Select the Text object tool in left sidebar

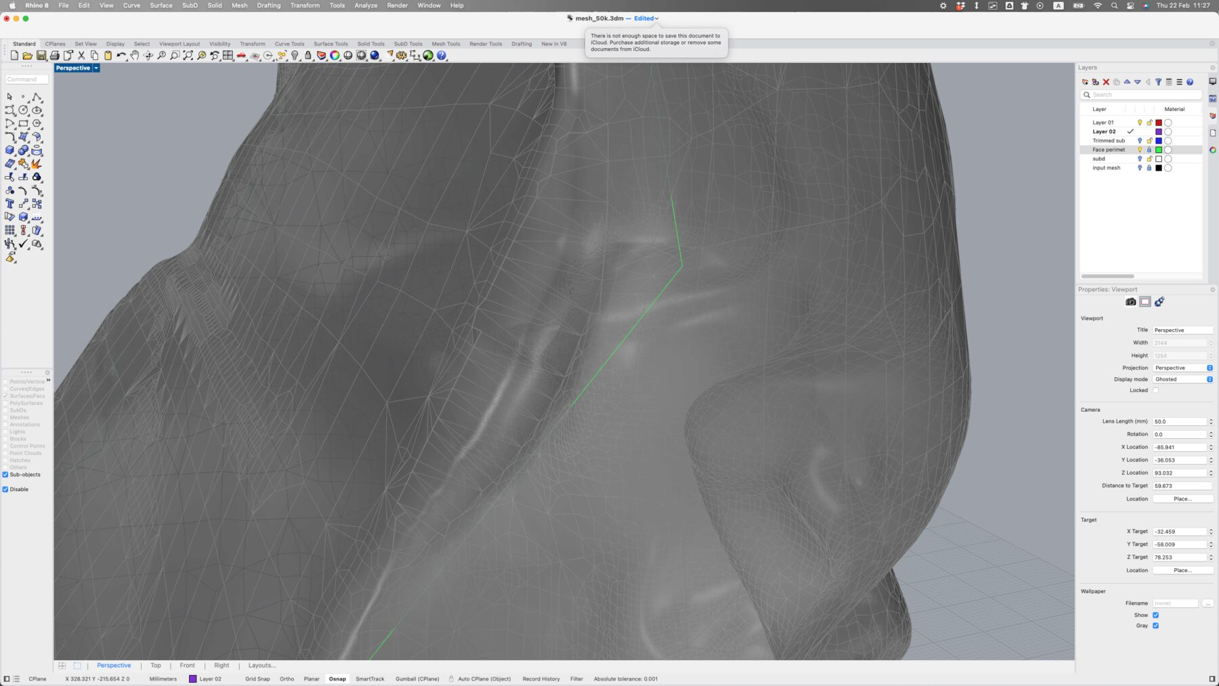[x=9, y=203]
